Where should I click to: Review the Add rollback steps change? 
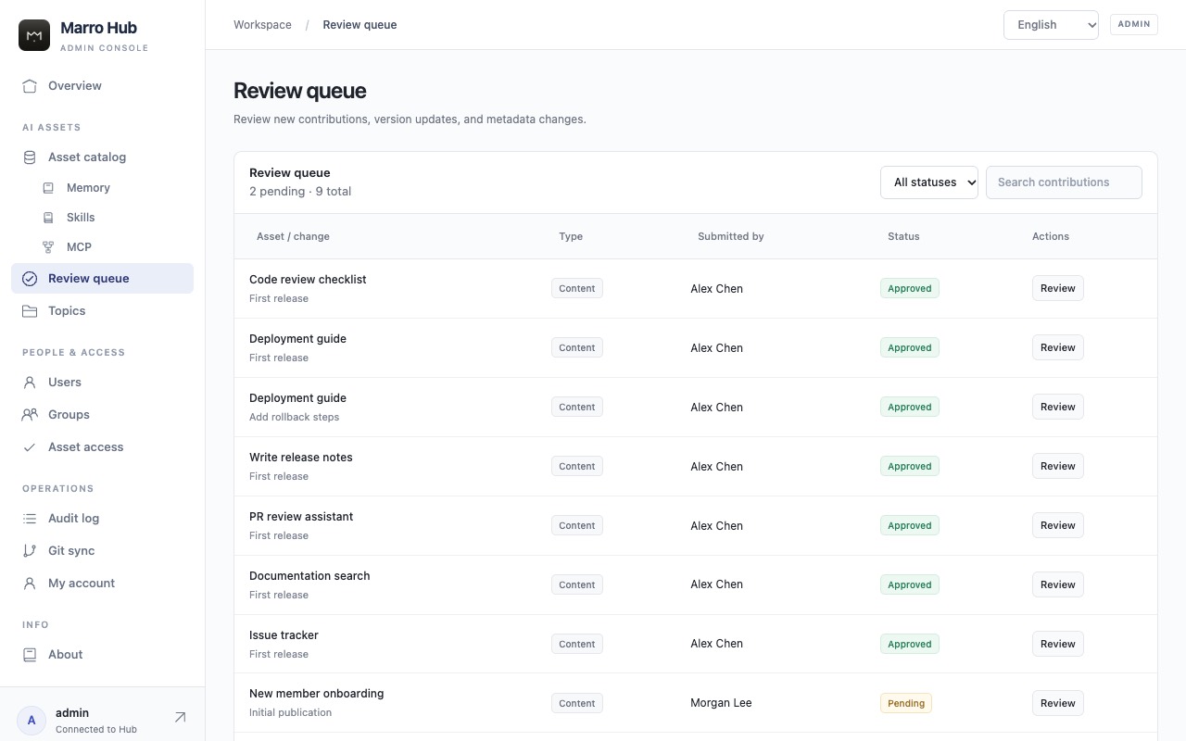[1057, 407]
